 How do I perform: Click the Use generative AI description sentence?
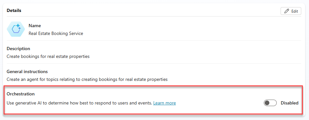point(79,103)
